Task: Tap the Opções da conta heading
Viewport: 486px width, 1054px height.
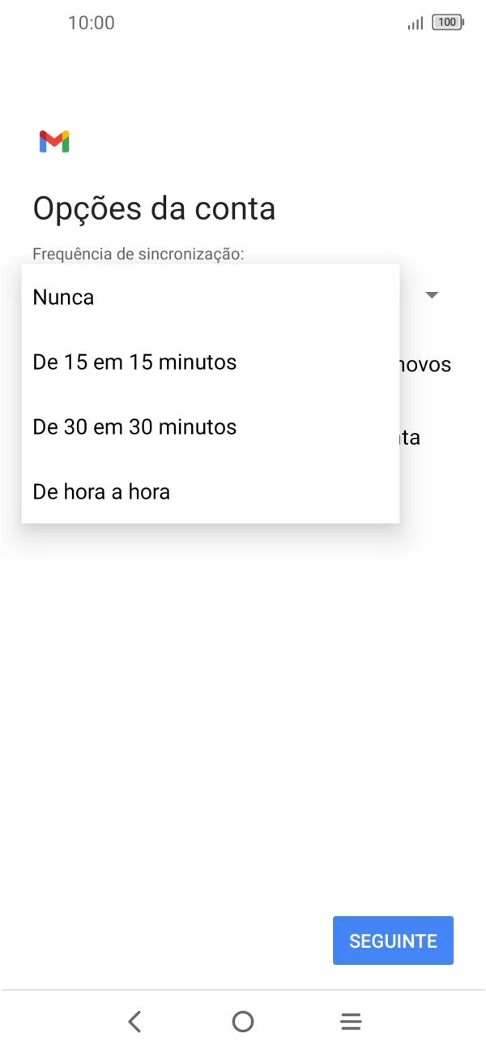Action: (x=153, y=208)
